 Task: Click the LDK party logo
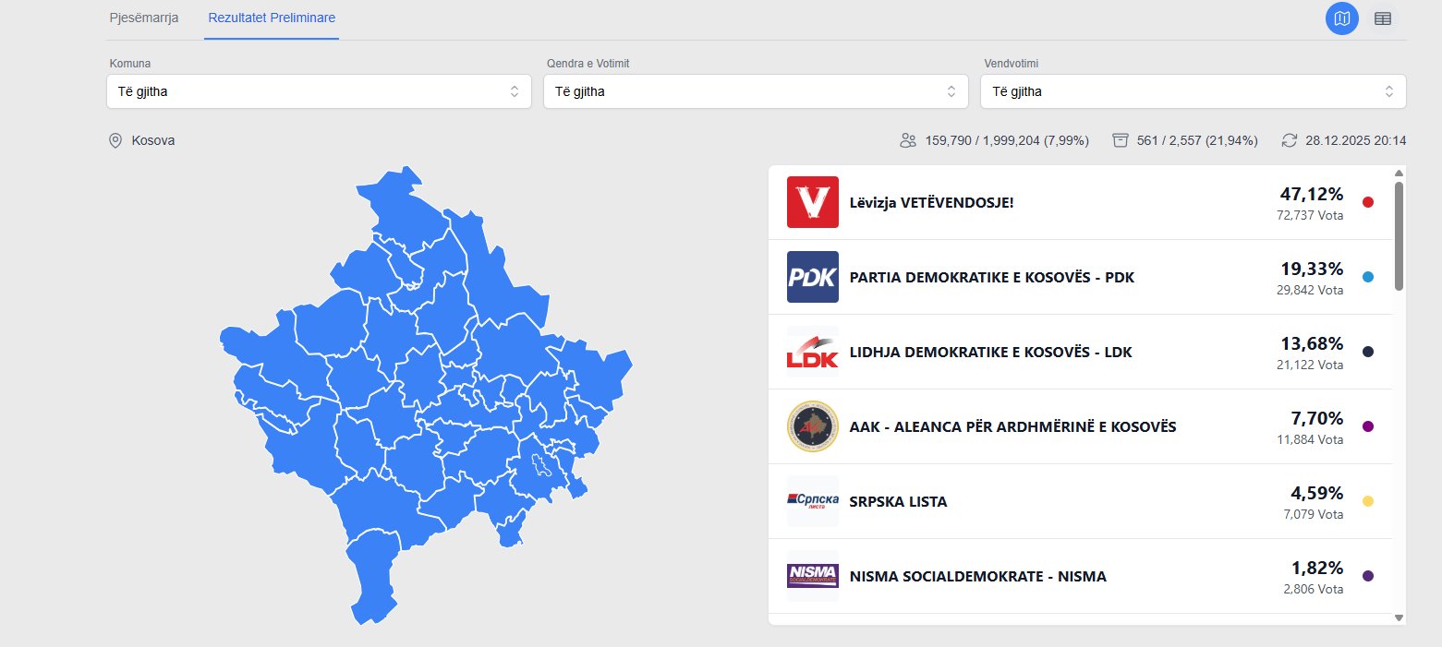coord(813,352)
